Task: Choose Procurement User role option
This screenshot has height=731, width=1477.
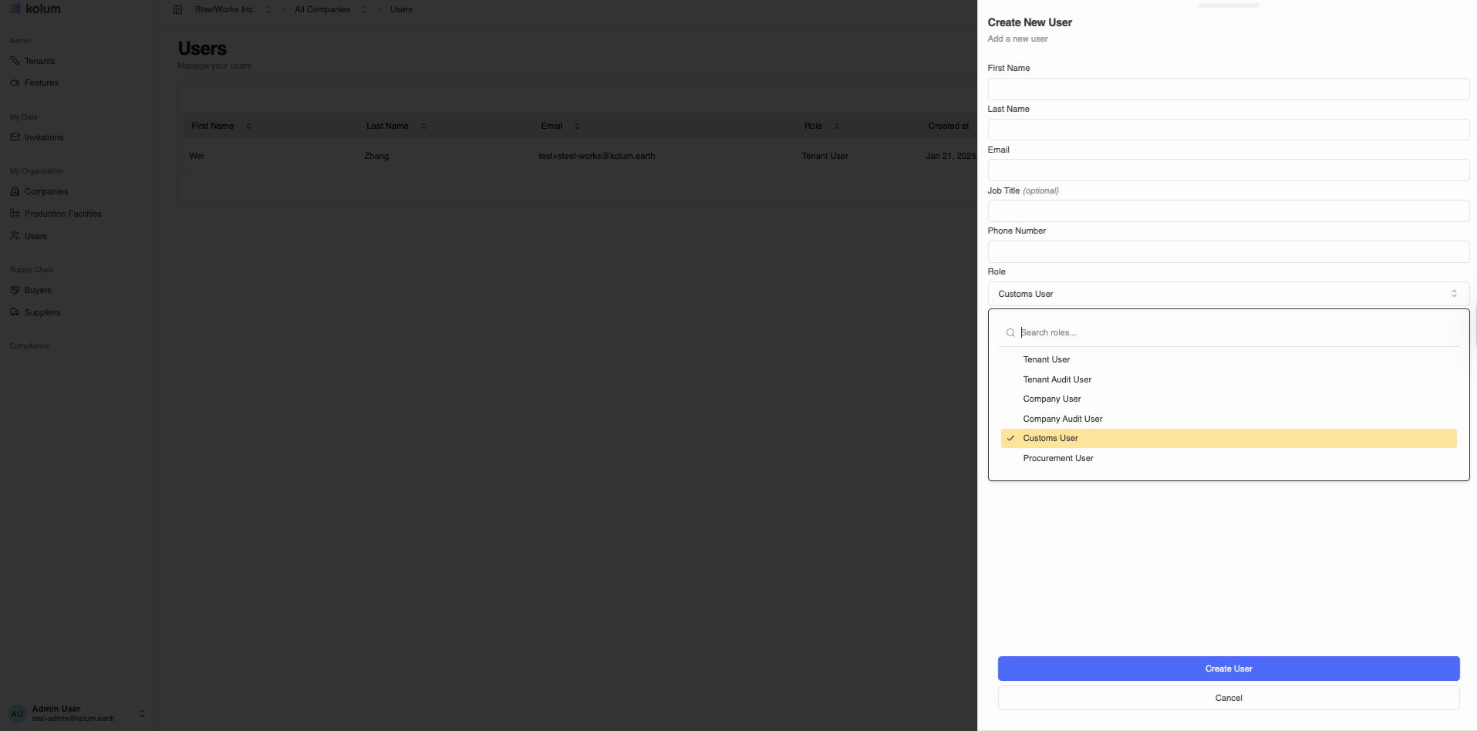Action: click(1057, 458)
